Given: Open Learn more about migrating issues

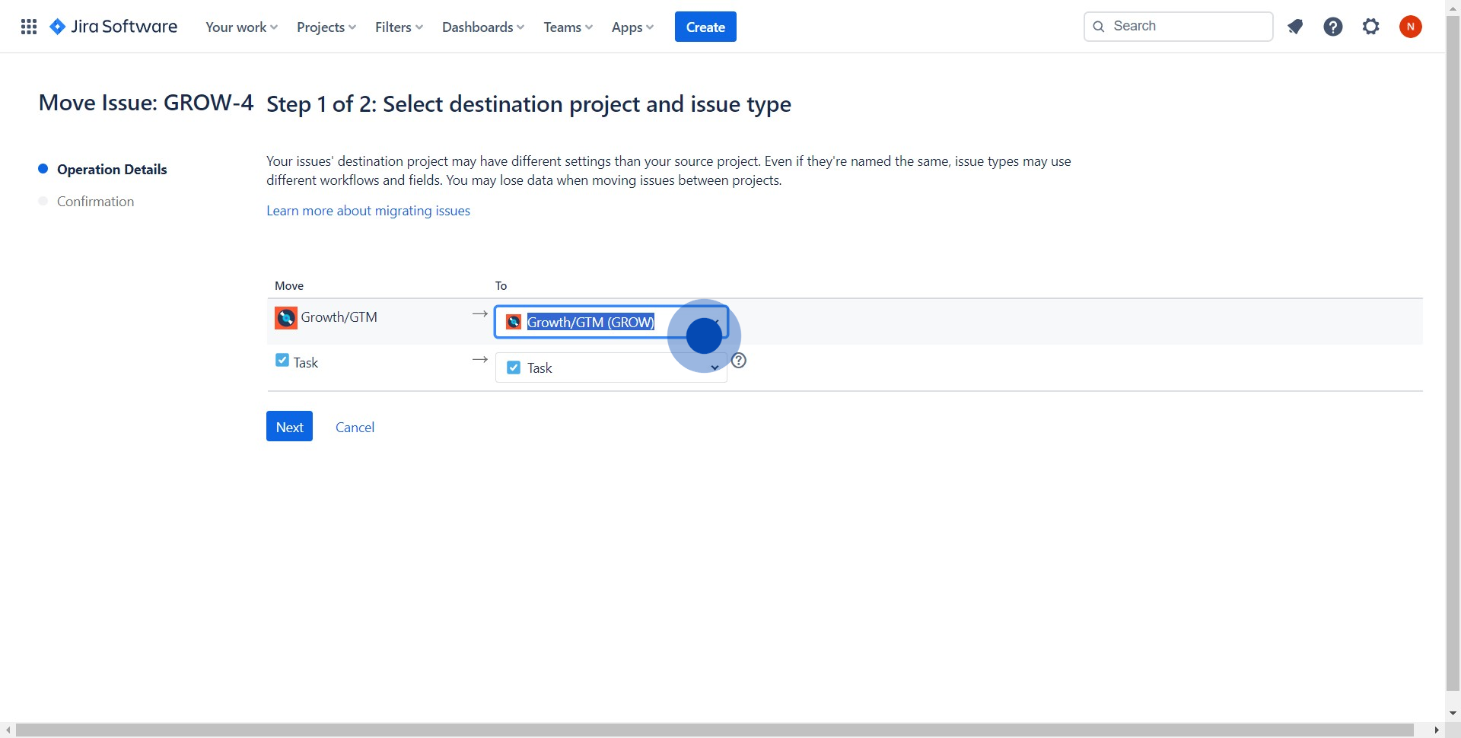Looking at the screenshot, I should 368,211.
